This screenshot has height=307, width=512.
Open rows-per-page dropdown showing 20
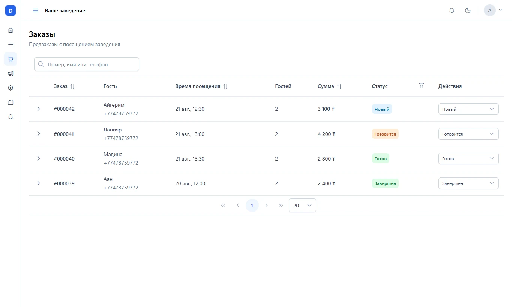point(302,205)
